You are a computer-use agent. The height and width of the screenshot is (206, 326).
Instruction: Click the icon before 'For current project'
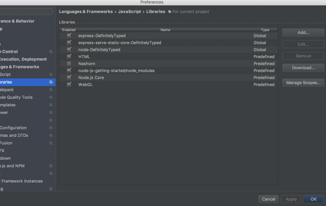(x=170, y=12)
